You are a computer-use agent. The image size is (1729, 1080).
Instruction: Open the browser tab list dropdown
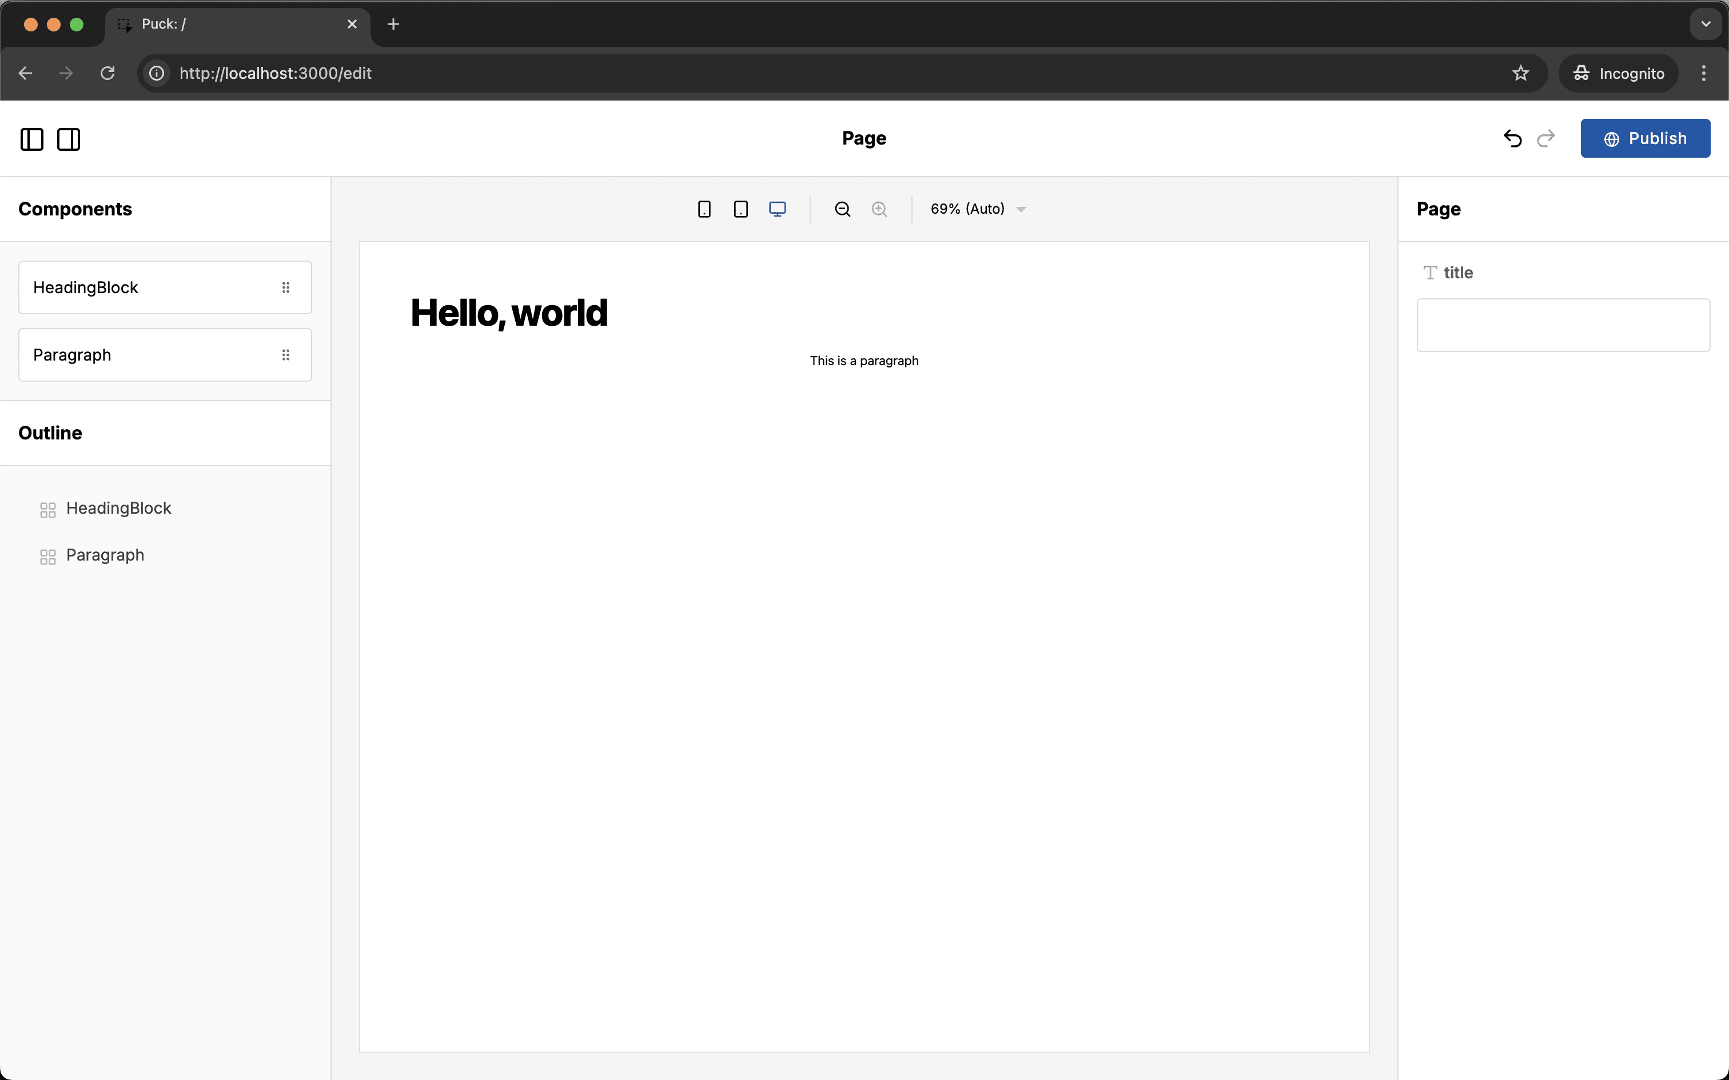(1706, 24)
